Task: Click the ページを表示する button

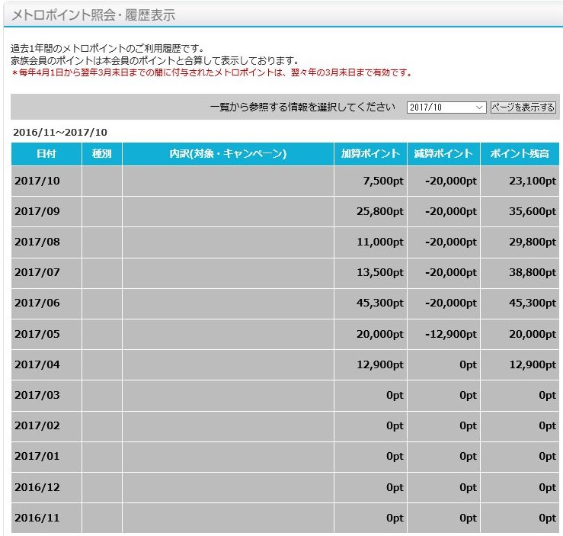Action: [x=523, y=107]
